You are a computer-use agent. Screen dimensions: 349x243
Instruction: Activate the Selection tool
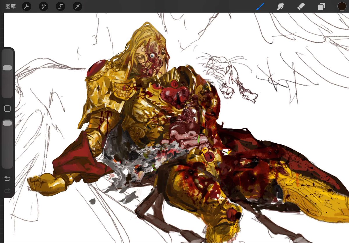[61, 6]
